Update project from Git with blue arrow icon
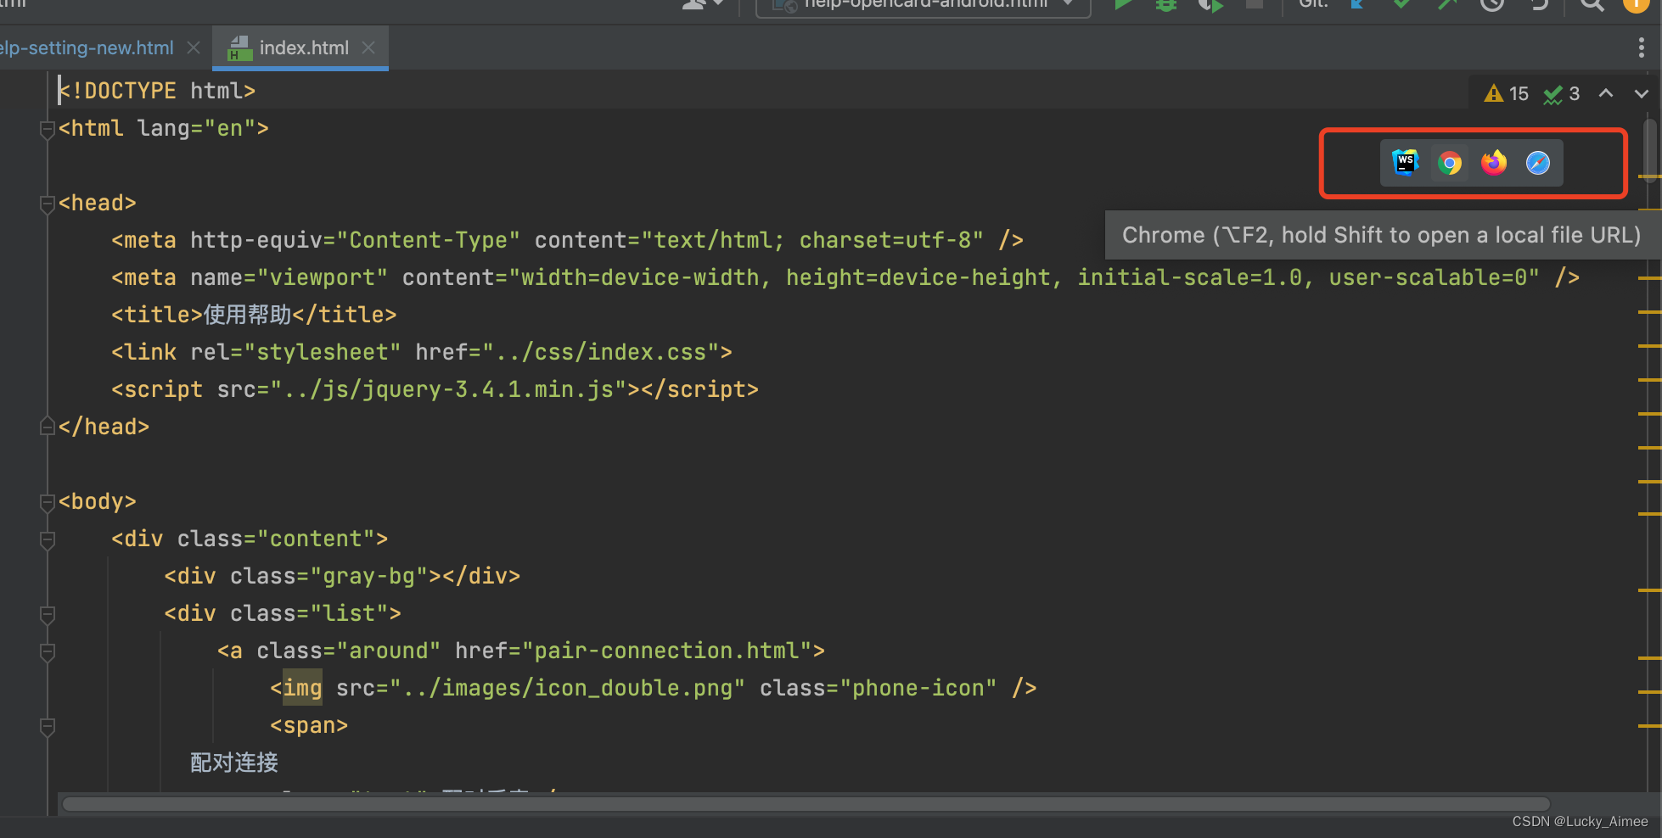 1356,5
